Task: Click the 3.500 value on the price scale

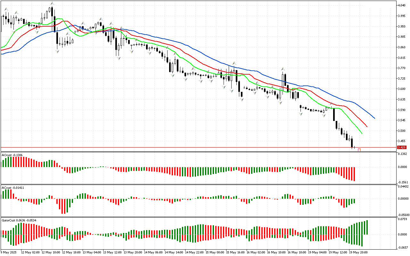Action: [x=401, y=131]
